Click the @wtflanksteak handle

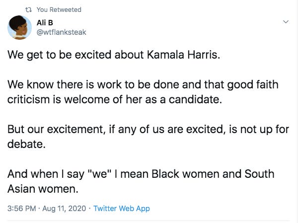coord(61,32)
